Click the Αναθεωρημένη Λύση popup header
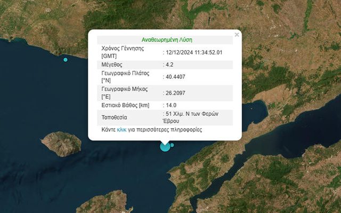This screenshot has width=341, height=213. (x=167, y=40)
